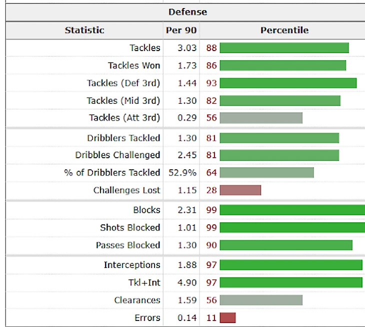Select the Tackles (Def 3rd) label
The image size is (365, 327).
coord(123,83)
